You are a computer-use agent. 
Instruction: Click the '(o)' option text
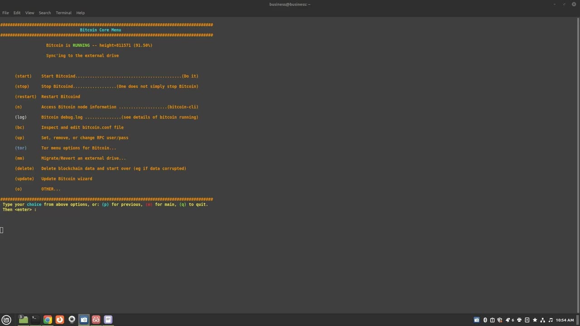point(18,189)
